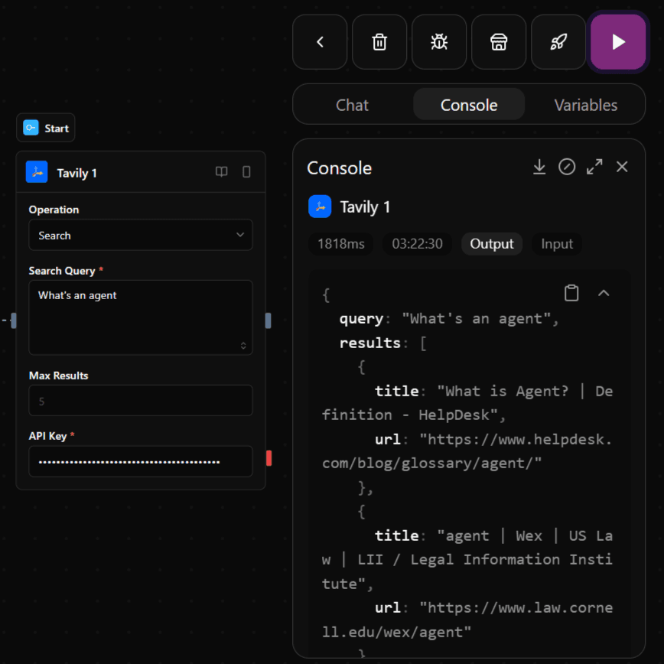The height and width of the screenshot is (664, 664).
Task: Switch to the Variables tab
Action: 586,106
